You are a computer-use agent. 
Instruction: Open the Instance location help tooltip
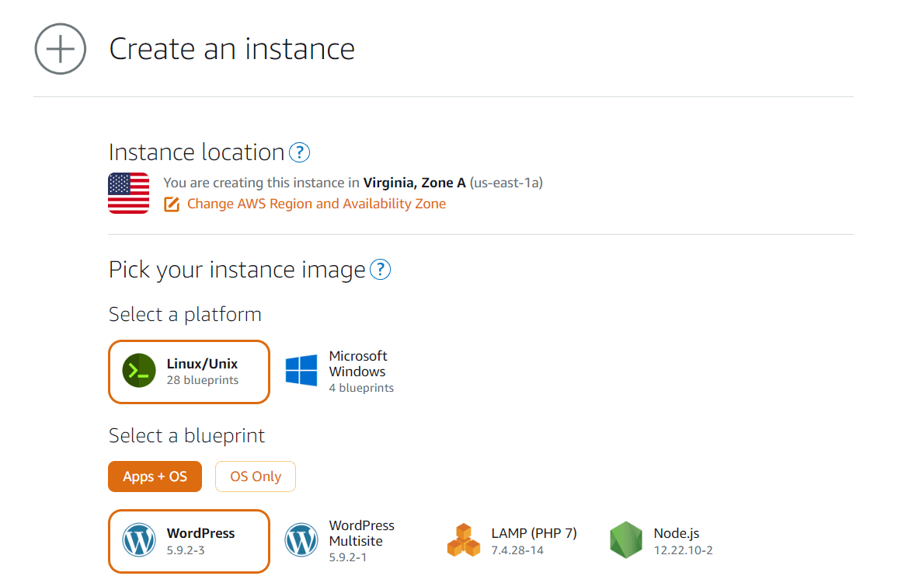[299, 152]
